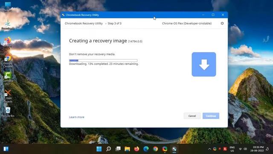The height and width of the screenshot is (154, 273).
Task: Cancel the recovery image creation
Action: pos(192,116)
